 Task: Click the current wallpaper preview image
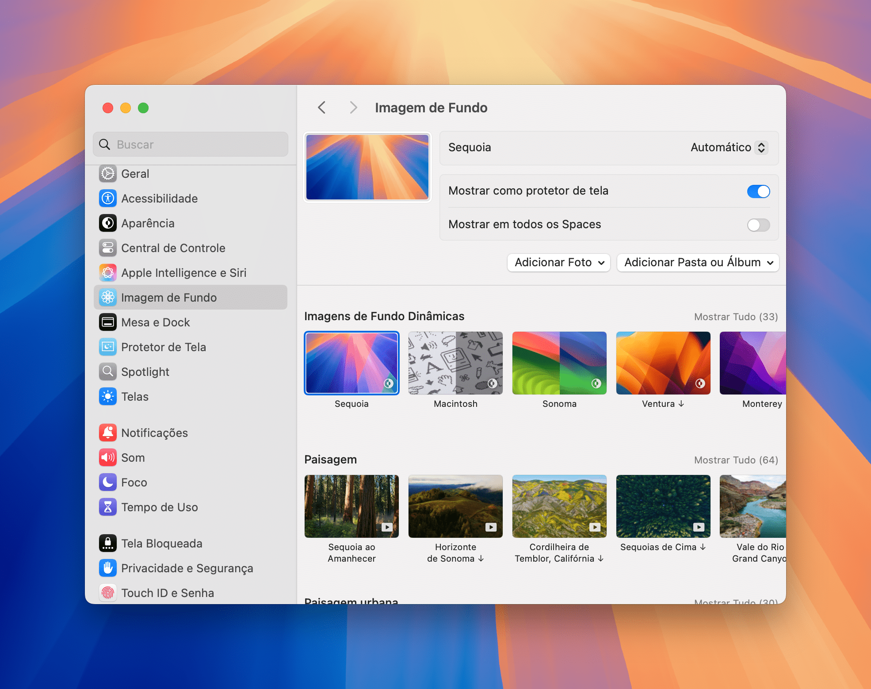(x=367, y=167)
